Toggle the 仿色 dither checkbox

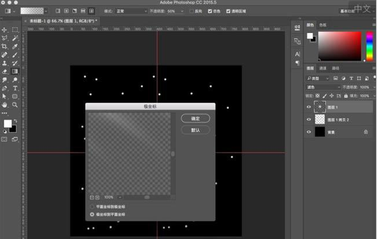pos(210,11)
